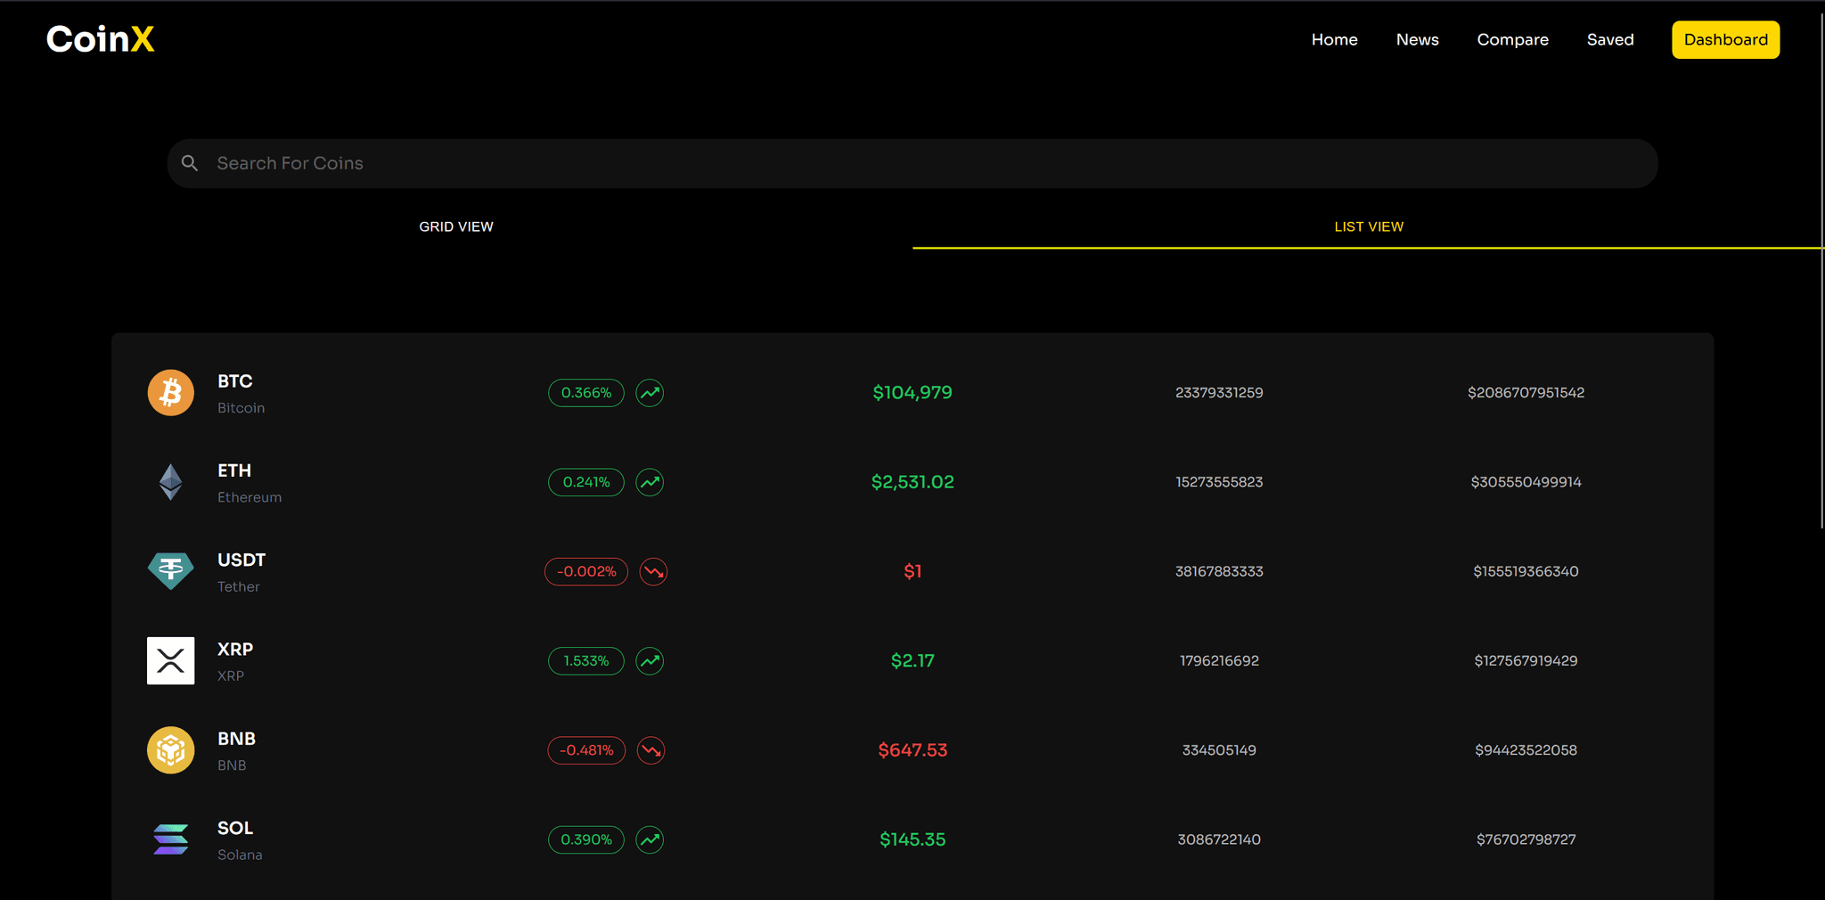Click the Tether name label

(239, 586)
